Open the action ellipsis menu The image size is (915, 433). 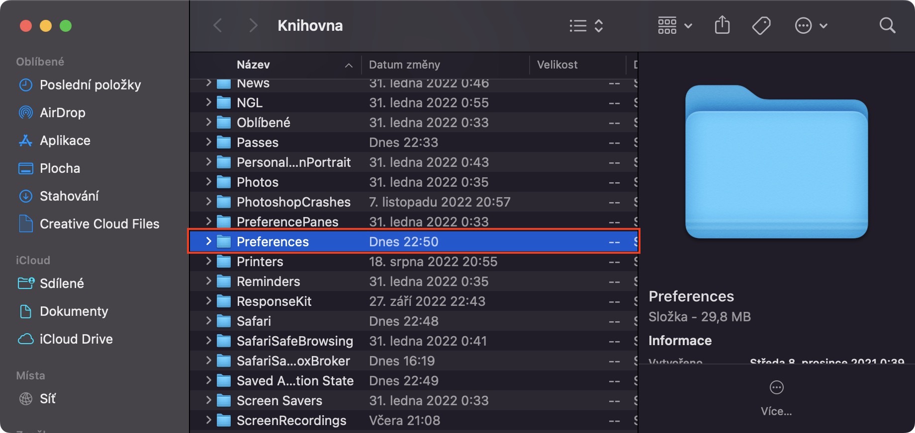811,25
